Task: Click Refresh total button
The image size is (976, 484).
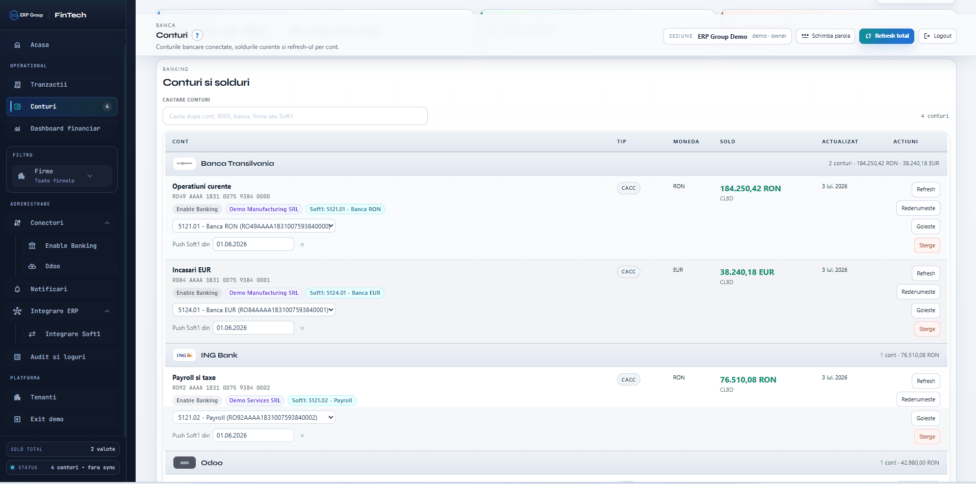Action: pos(887,36)
